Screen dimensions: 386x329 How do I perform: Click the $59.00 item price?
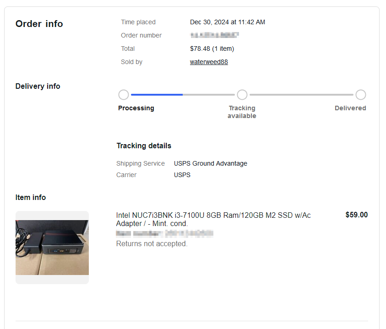point(356,215)
